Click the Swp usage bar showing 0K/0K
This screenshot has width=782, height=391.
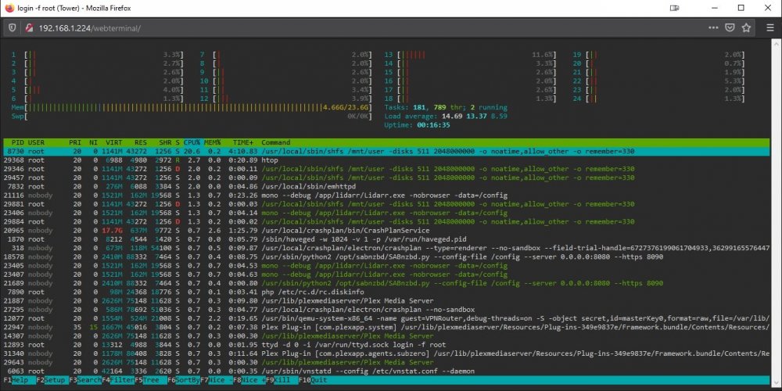pyautogui.click(x=192, y=117)
